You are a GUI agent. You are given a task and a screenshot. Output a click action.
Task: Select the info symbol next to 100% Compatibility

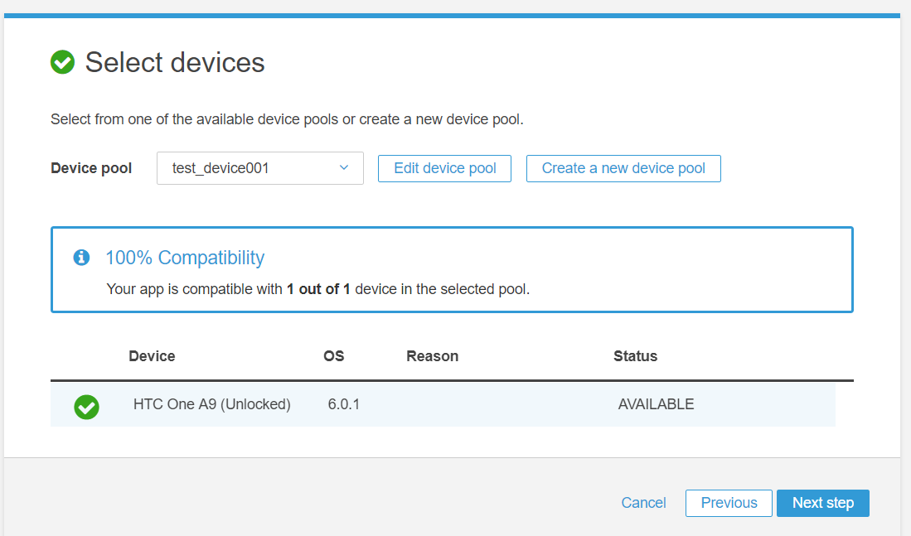pyautogui.click(x=81, y=257)
